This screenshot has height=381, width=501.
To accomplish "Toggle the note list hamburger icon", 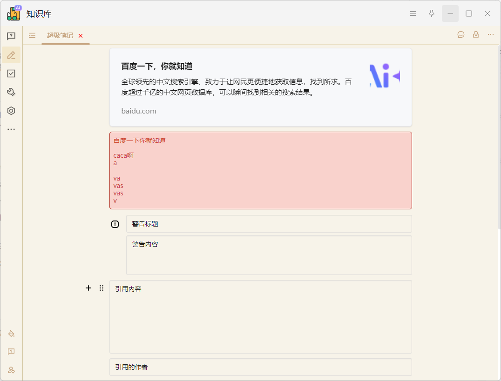I will [32, 35].
